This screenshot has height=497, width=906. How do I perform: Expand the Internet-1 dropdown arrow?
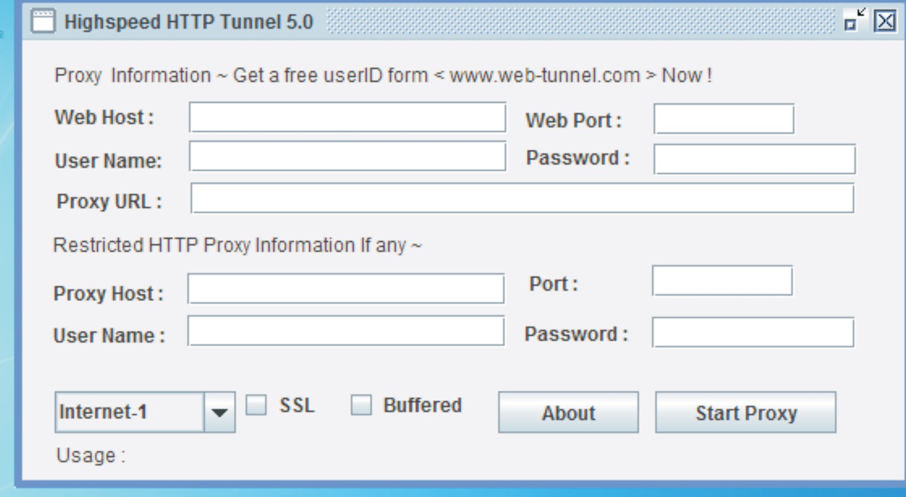[220, 412]
